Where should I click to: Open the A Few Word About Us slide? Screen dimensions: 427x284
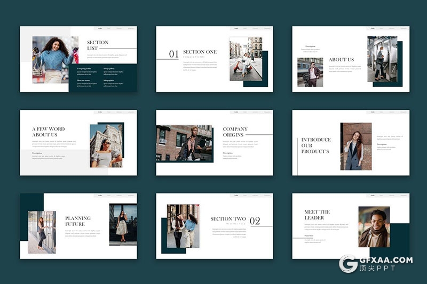tap(78, 143)
